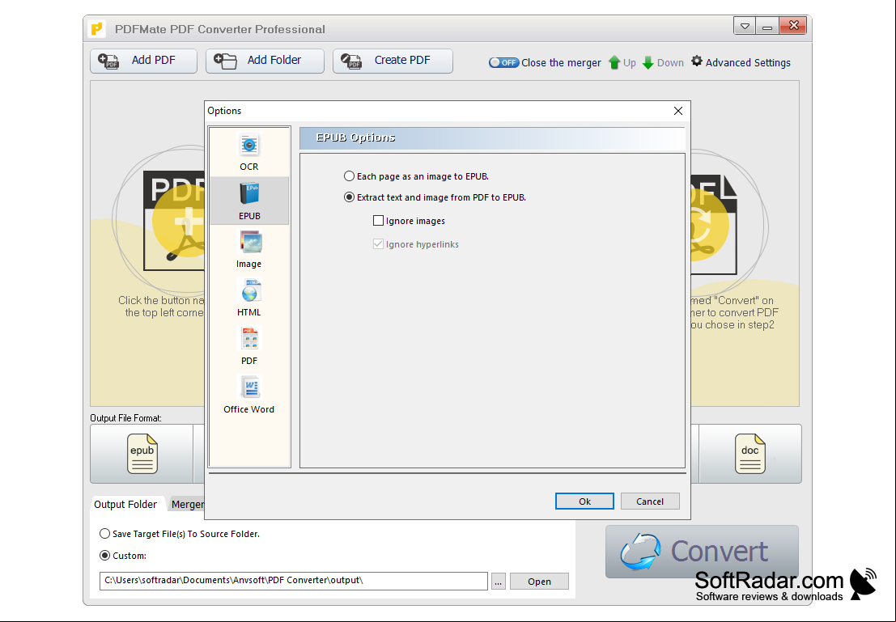Open the PDF options category

point(249,346)
